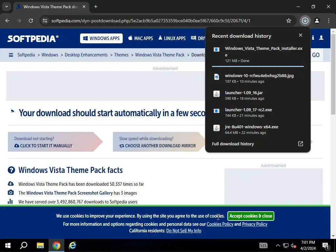Click the address bar URL field
This screenshot has width=336, height=252.
coord(151,21)
